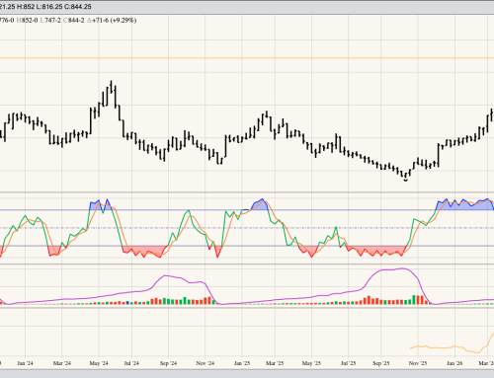Click the Sep '25 date axis label
494x378 pixels.
coord(381,363)
